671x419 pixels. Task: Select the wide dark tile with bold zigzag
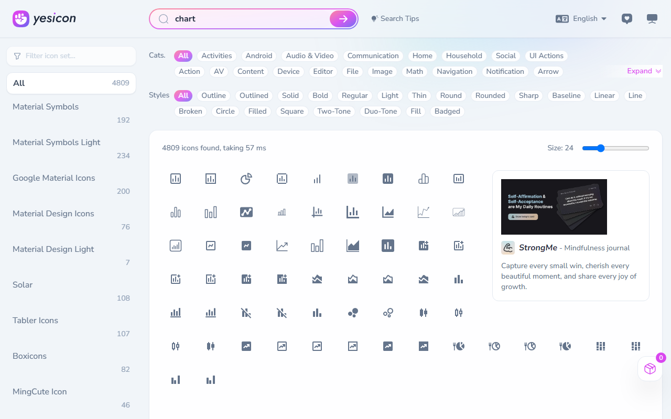pos(246,212)
